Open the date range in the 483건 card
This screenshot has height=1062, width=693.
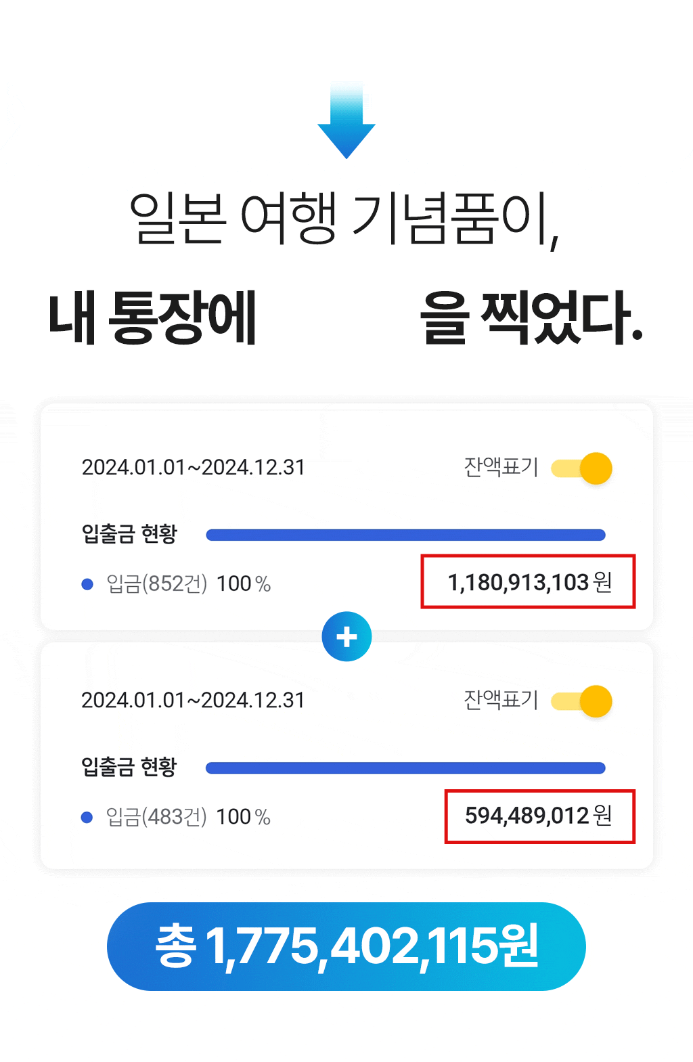(194, 701)
